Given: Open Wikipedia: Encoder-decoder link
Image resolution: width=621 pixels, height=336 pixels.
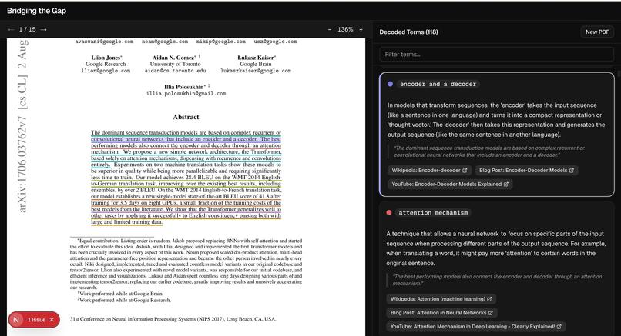Looking at the screenshot, I should coord(429,171).
